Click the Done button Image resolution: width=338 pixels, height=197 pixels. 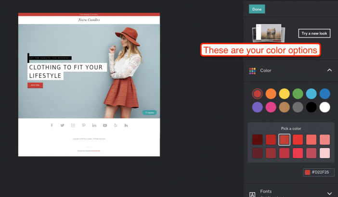point(257,9)
